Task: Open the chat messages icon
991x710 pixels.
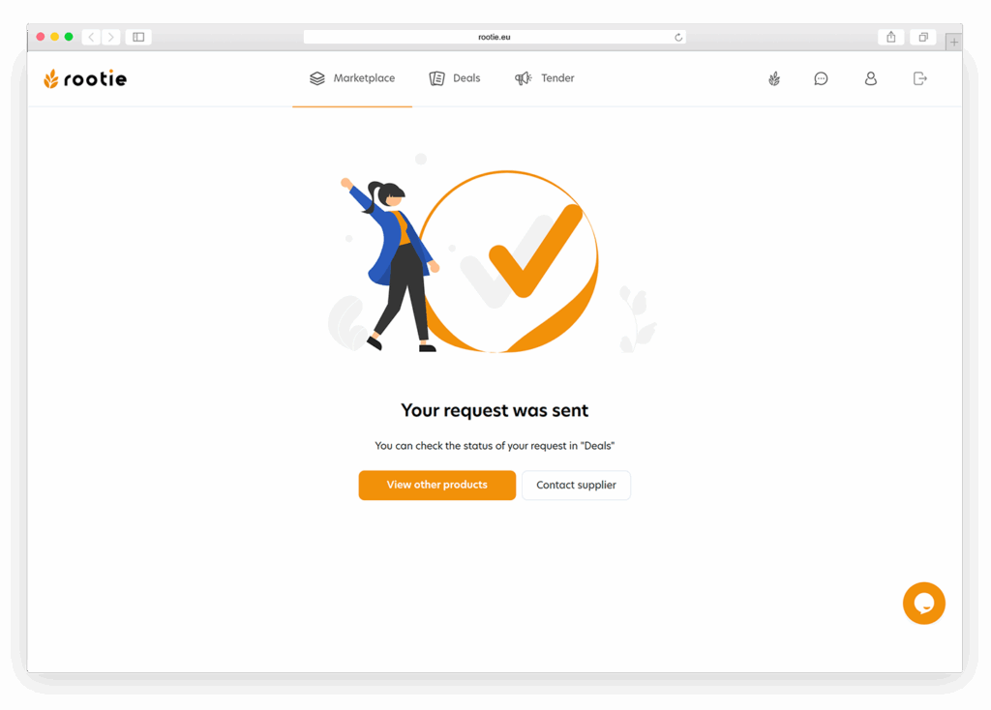Action: (821, 79)
